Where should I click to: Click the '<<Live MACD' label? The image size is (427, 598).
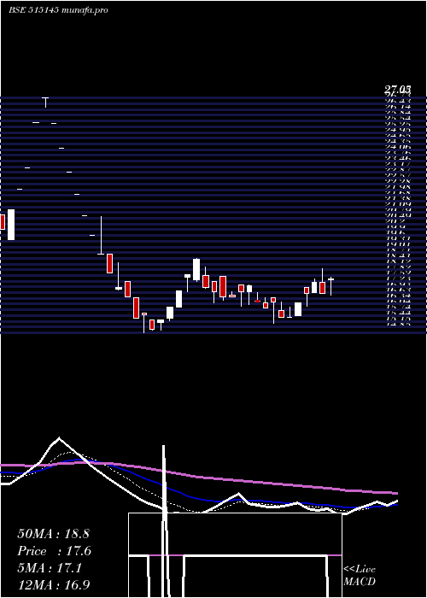(x=360, y=576)
